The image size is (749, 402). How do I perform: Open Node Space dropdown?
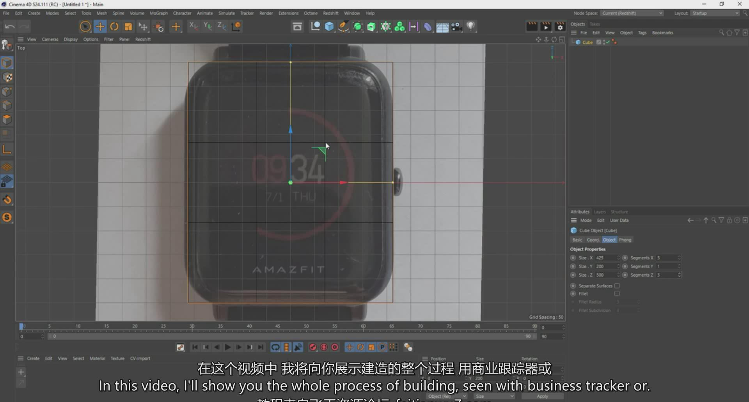tap(632, 13)
